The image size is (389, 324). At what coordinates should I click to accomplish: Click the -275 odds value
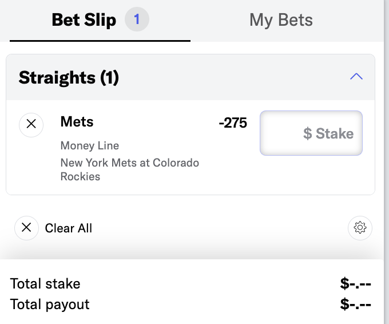pos(233,123)
